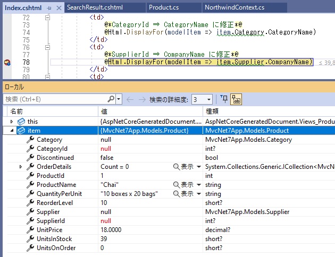335x257 pixels.
Task: Open visualizer dropdown arrow for OrderDetails
Action: coord(199,167)
